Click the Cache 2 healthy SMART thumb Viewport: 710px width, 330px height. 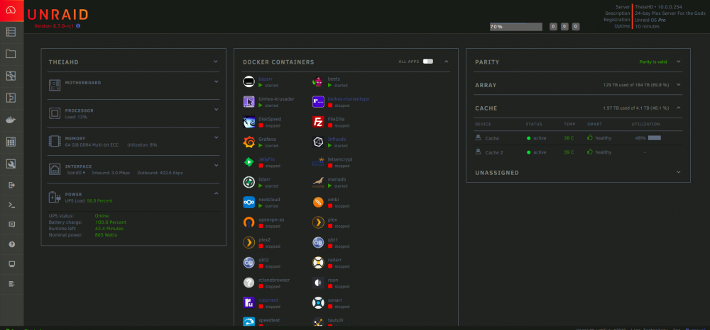(x=590, y=152)
